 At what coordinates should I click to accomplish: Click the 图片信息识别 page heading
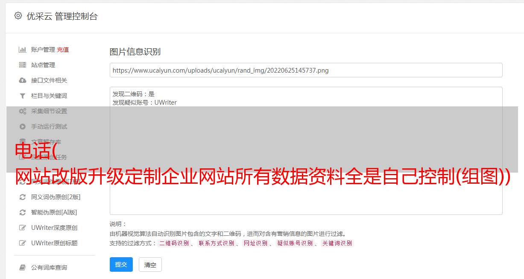(x=135, y=52)
